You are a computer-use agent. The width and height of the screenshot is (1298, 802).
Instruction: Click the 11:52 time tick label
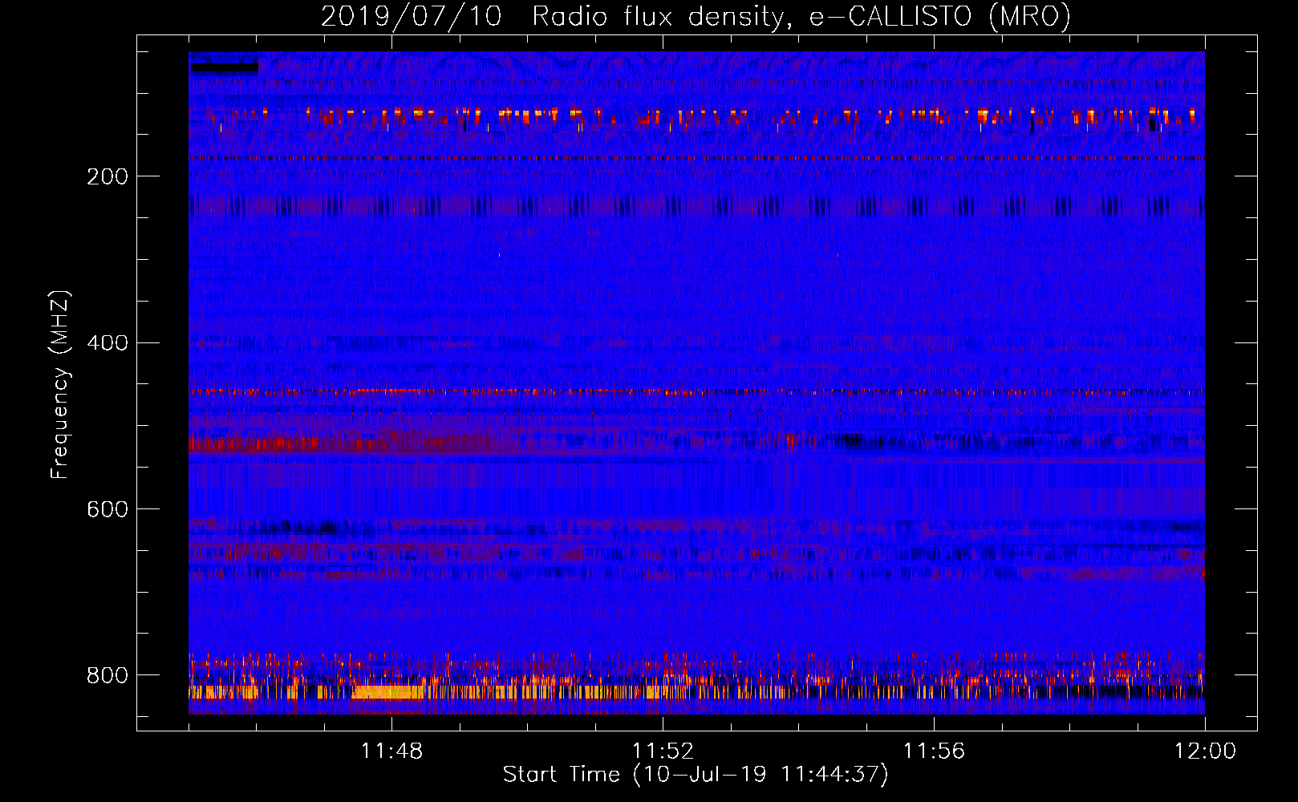(x=663, y=751)
